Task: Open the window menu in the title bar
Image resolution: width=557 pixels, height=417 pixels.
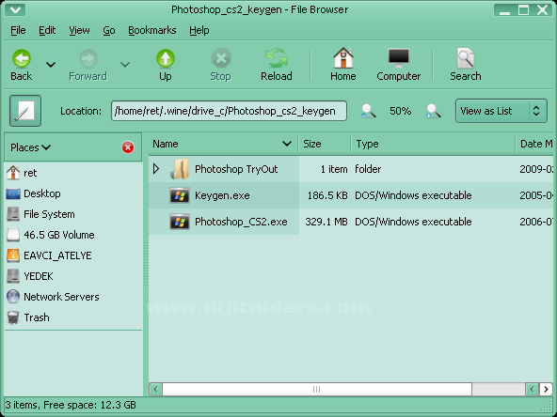Action: (x=15, y=9)
